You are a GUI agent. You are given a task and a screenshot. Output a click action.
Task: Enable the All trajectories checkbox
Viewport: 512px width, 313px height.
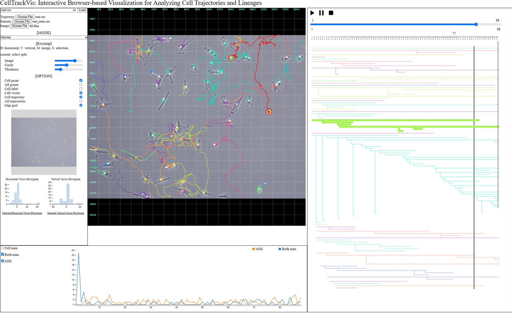pyautogui.click(x=81, y=101)
